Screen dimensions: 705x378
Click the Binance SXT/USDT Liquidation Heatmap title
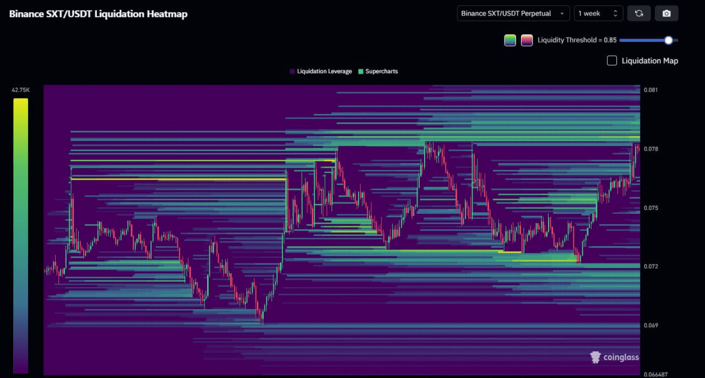(x=98, y=14)
